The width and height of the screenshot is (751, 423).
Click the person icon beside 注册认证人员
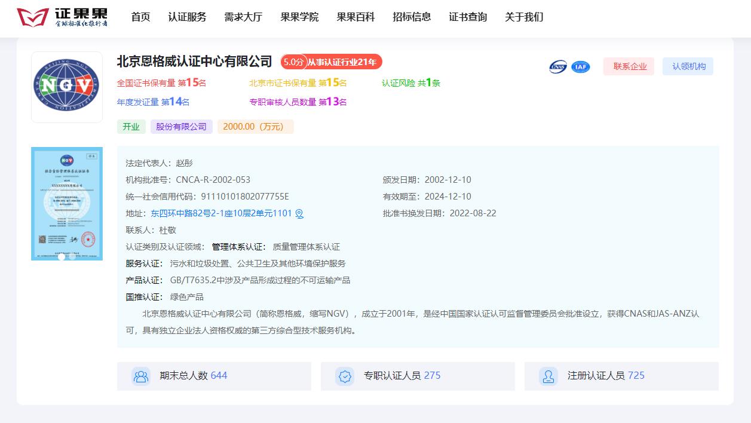point(548,376)
